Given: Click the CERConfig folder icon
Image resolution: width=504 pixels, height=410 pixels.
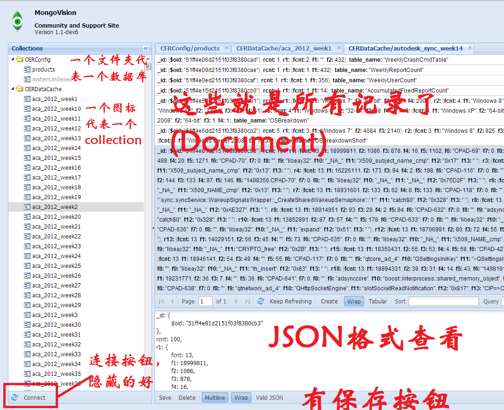Looking at the screenshot, I should 20,59.
